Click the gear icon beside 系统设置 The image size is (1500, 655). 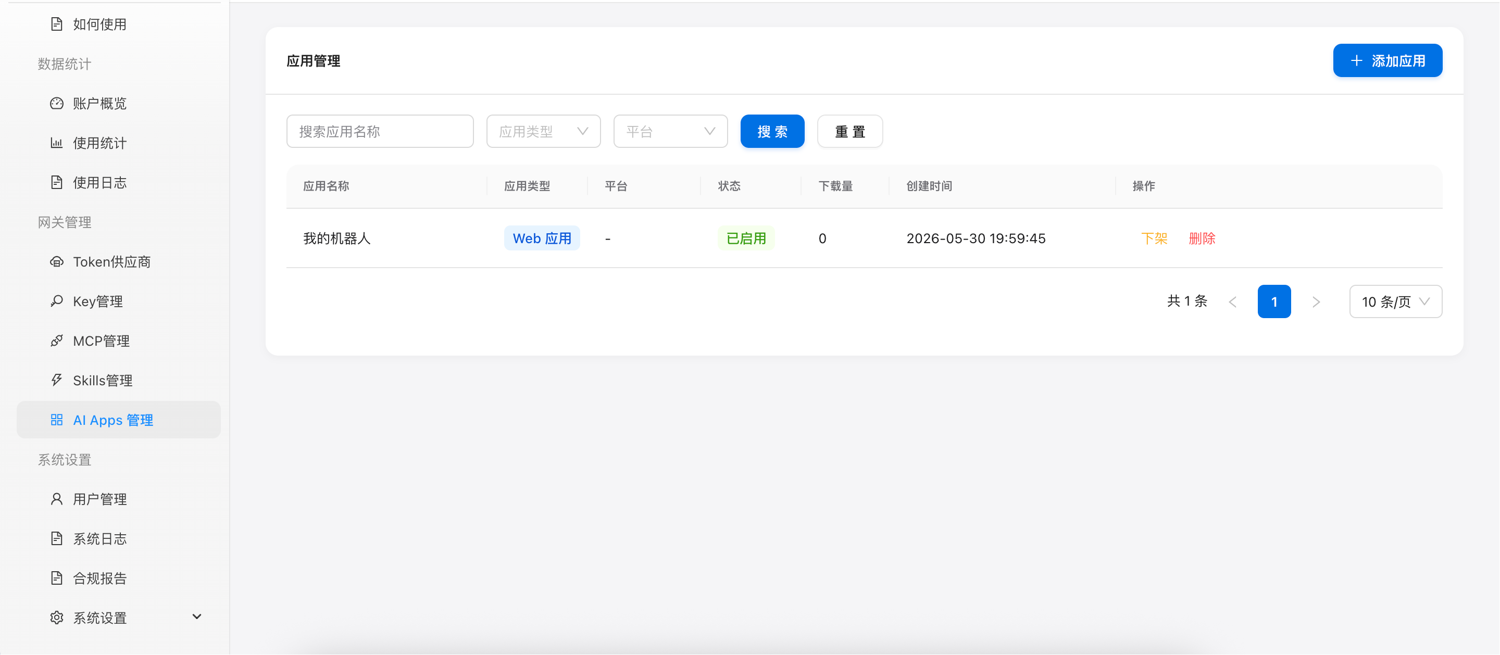tap(56, 618)
